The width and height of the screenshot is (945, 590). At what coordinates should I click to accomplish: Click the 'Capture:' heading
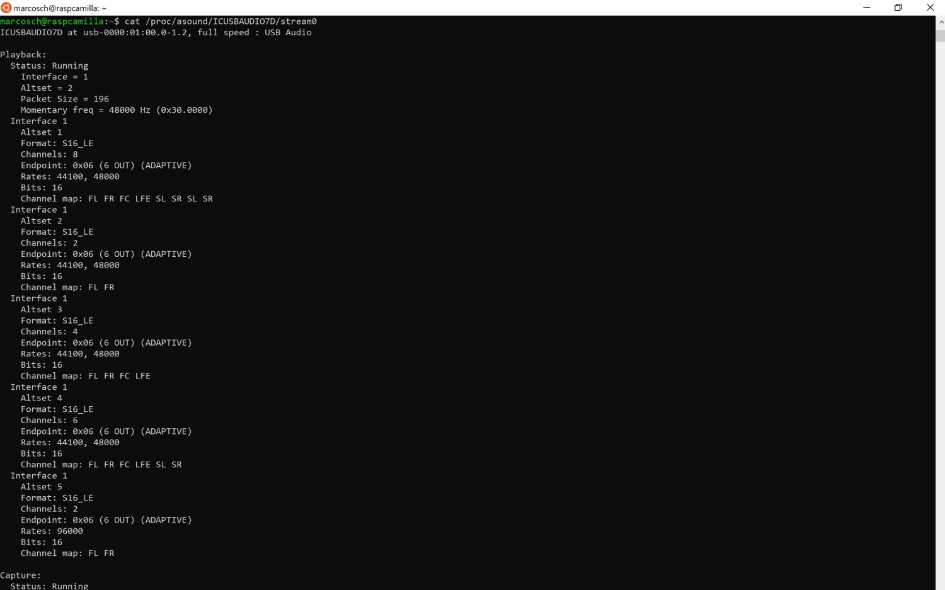point(21,576)
